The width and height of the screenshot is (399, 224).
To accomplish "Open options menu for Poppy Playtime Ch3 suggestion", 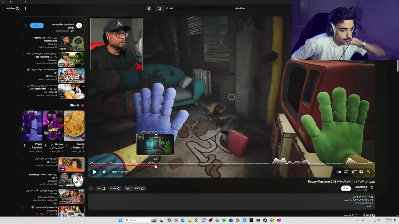I will 23,38.
